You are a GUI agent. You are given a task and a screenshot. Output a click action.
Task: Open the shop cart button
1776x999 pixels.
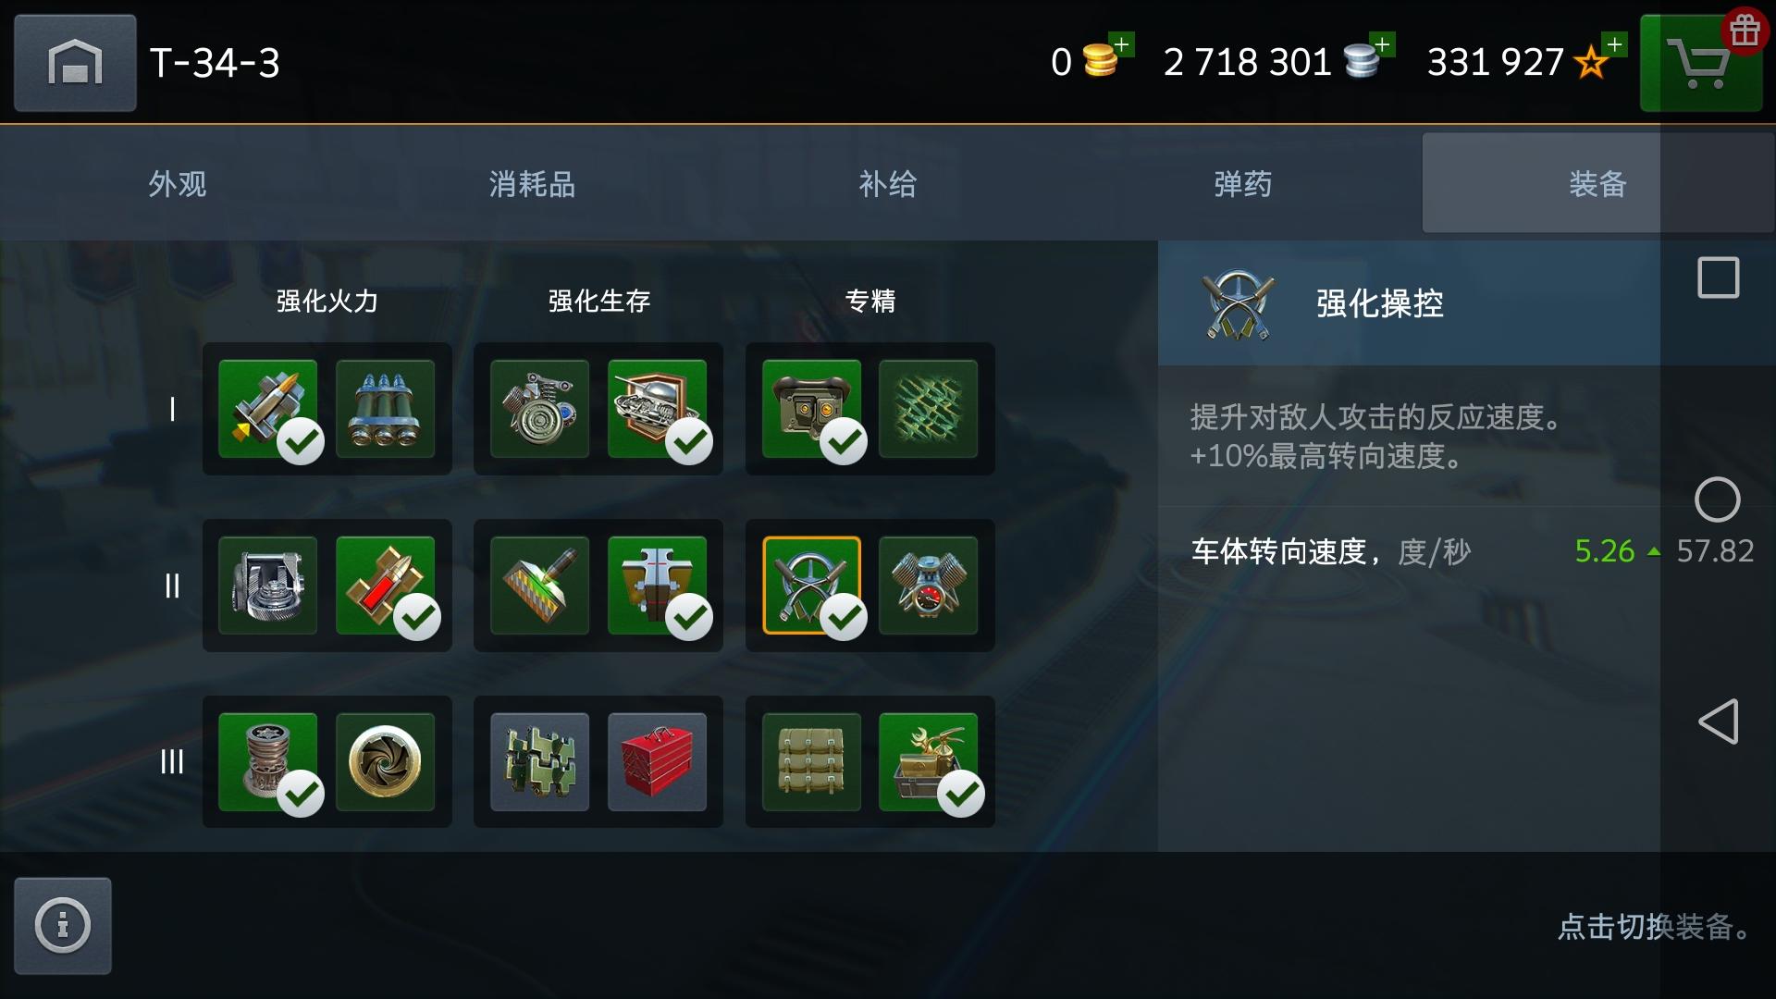pos(1700,63)
